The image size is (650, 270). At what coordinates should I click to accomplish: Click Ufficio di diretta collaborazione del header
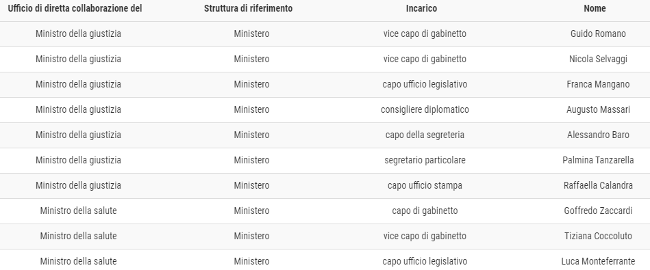[75, 8]
